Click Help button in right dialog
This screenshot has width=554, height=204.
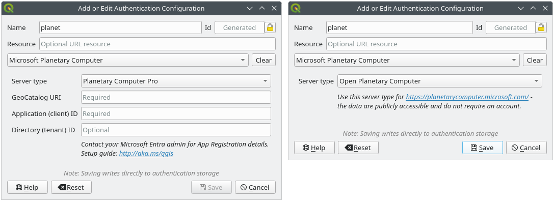314,148
